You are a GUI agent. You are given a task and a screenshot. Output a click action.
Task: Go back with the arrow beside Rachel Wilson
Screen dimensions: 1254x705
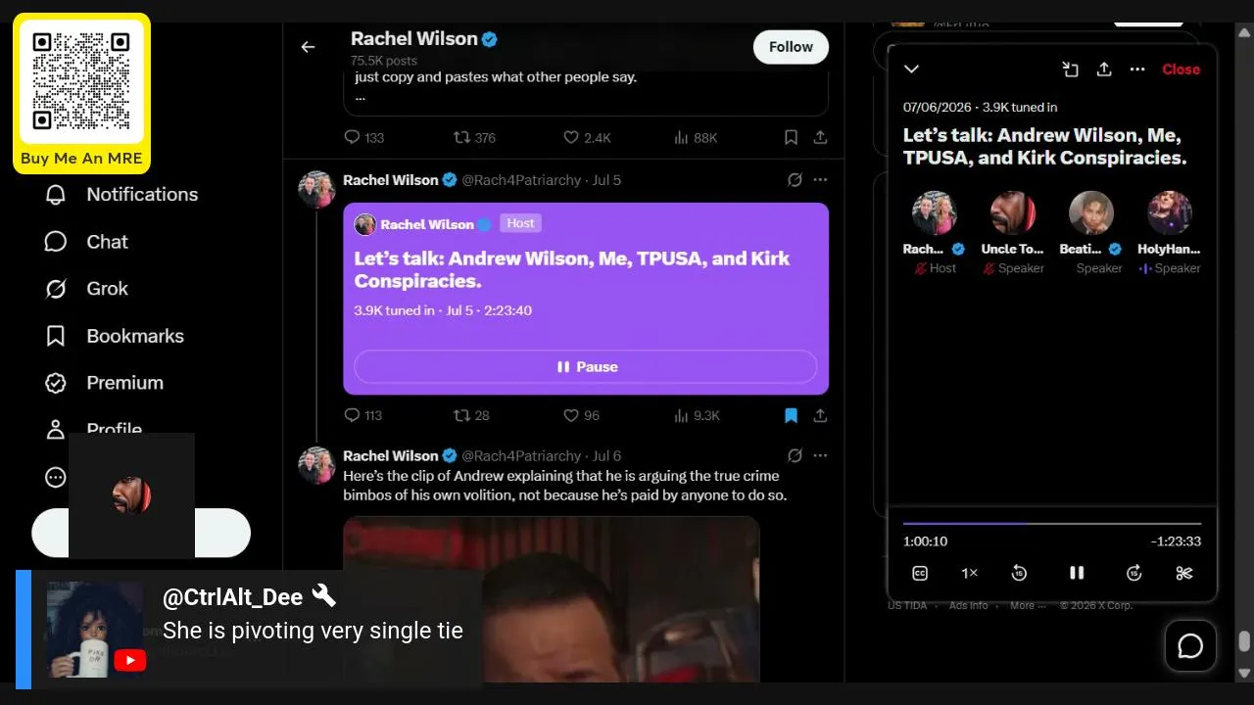click(x=308, y=47)
